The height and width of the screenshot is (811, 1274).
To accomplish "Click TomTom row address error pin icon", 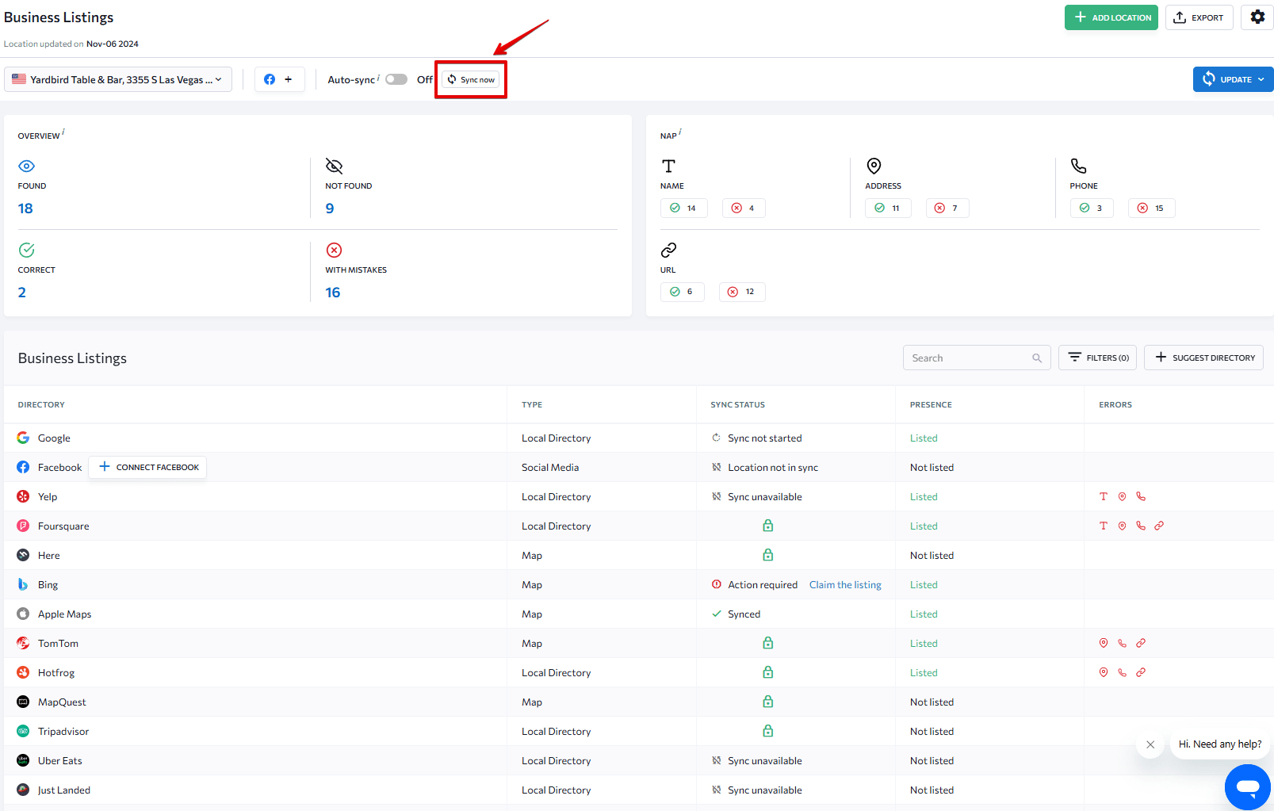I will [x=1104, y=643].
